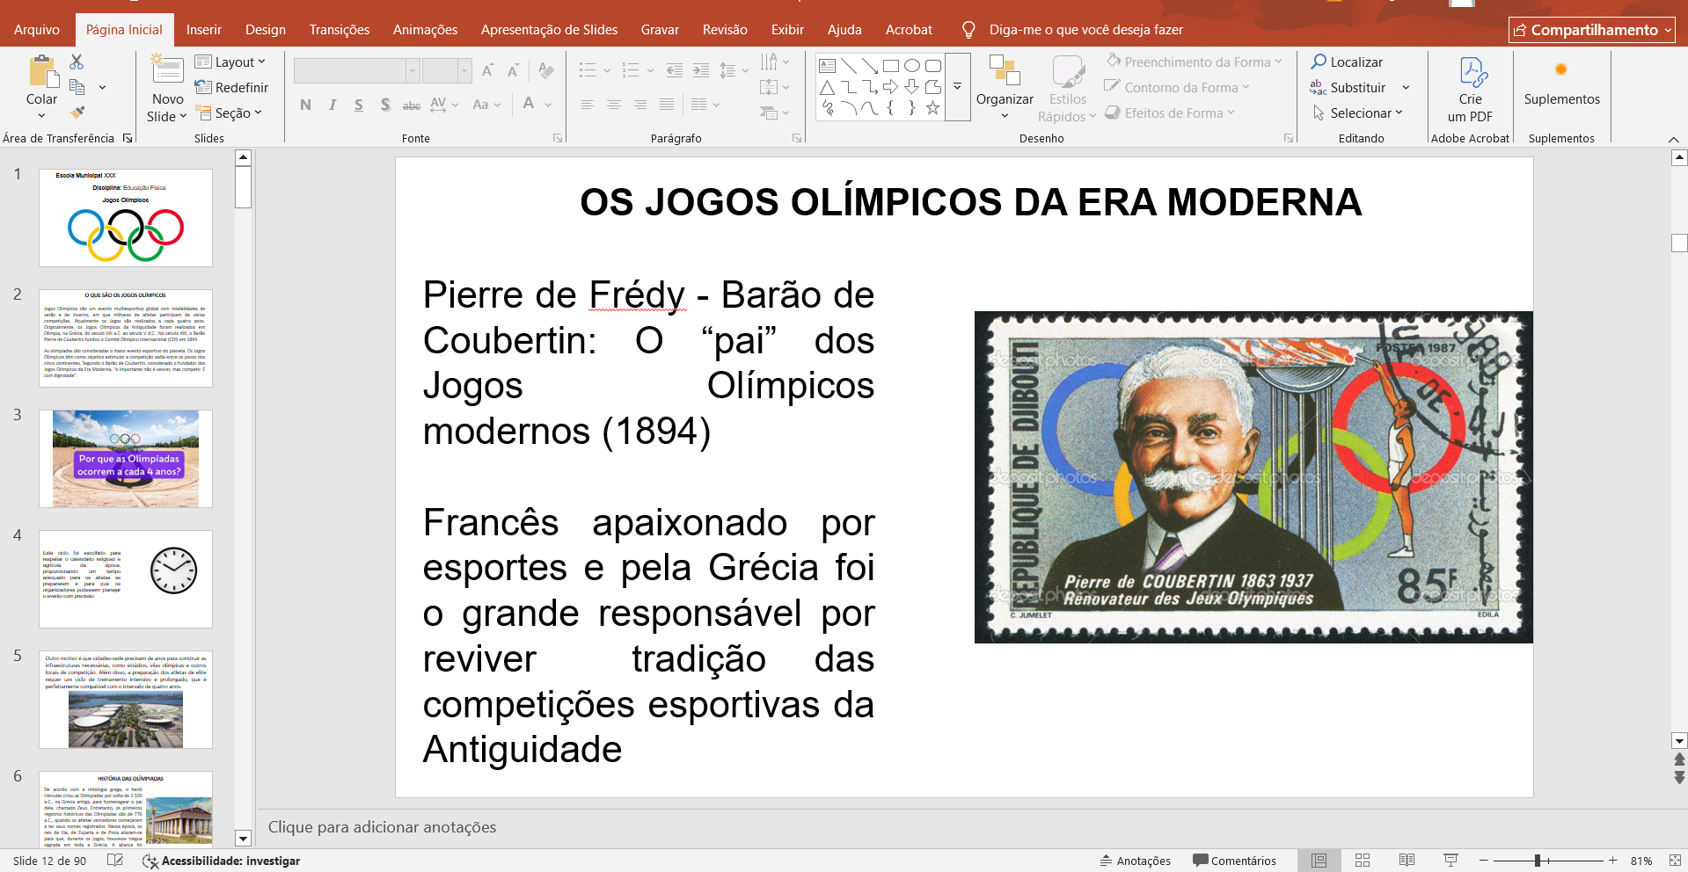Expand the shapes gallery more arrow
Viewport: 1688px width, 872px height.
coord(958,86)
